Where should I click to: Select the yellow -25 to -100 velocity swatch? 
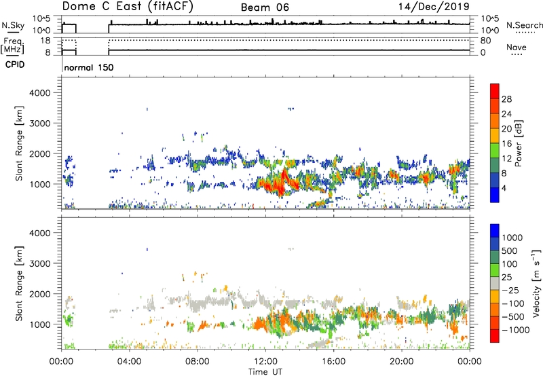(495, 297)
